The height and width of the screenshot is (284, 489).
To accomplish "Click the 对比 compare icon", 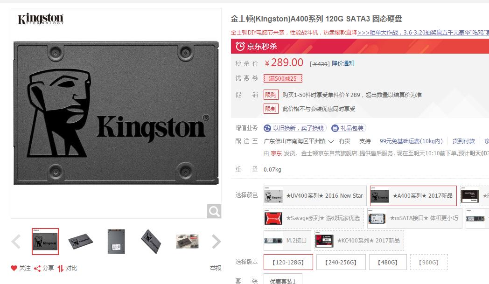I will click(61, 268).
